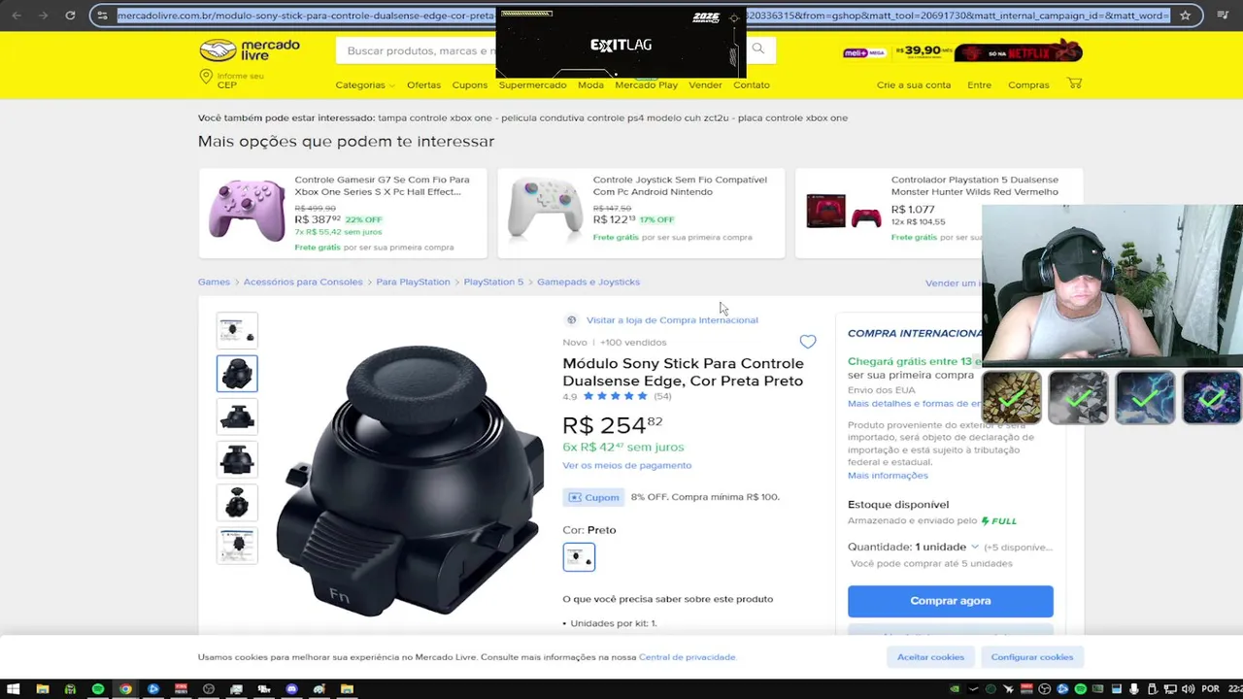Select the third product thumbnail image
This screenshot has height=699, width=1243.
pos(237,416)
